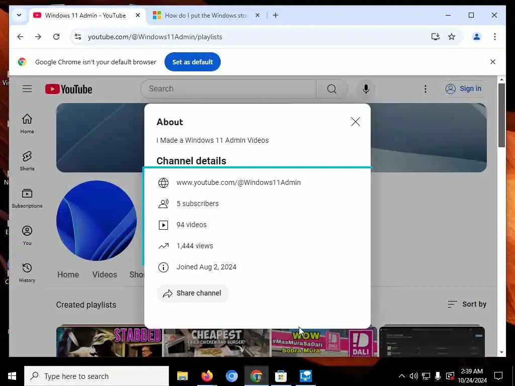Open Windows Start menu
This screenshot has width=515, height=386.
coord(12,376)
